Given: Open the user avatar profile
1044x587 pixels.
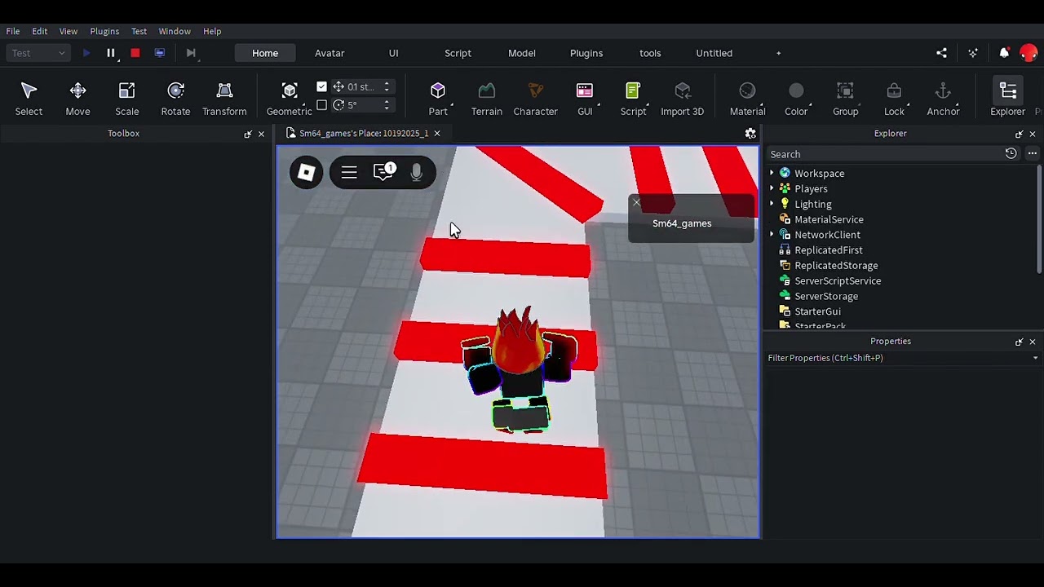Looking at the screenshot, I should 1029,53.
